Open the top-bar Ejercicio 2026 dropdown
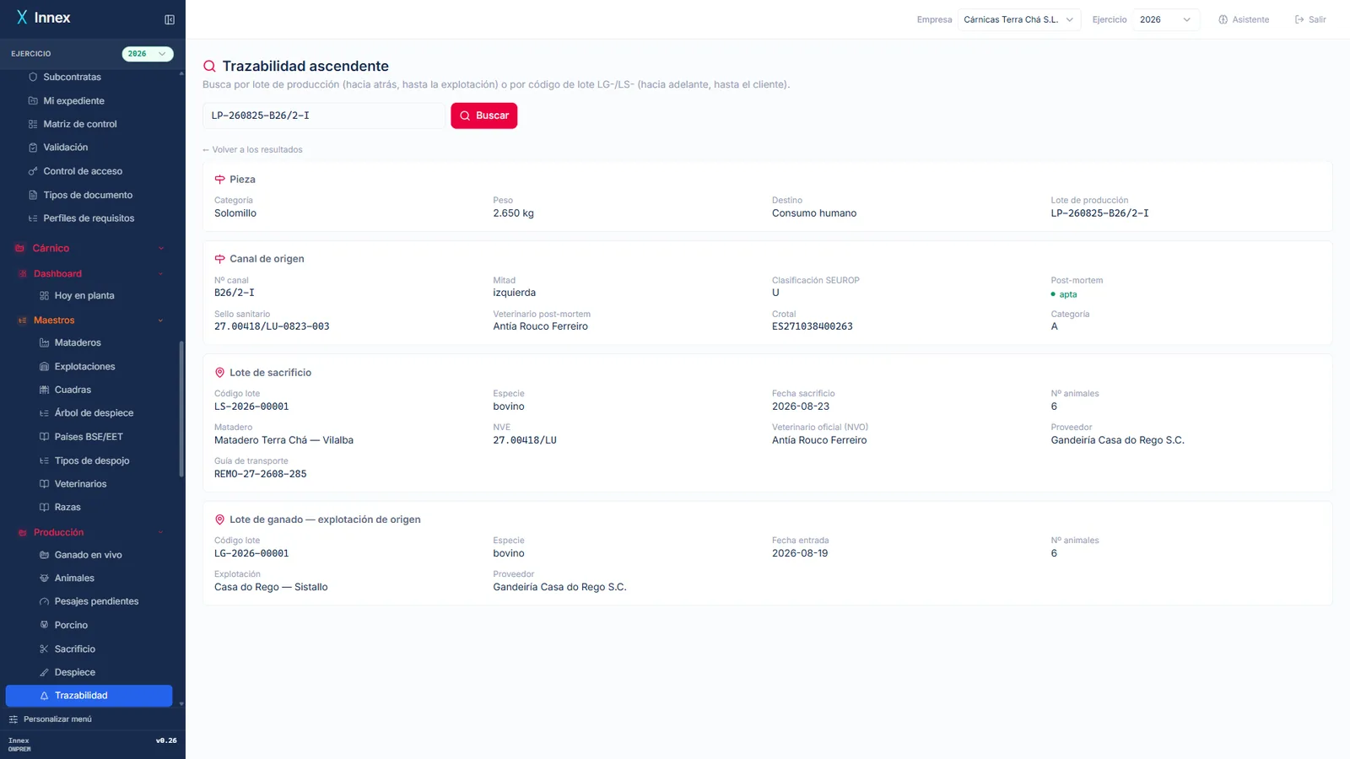Viewport: 1350px width, 759px height. click(1166, 19)
